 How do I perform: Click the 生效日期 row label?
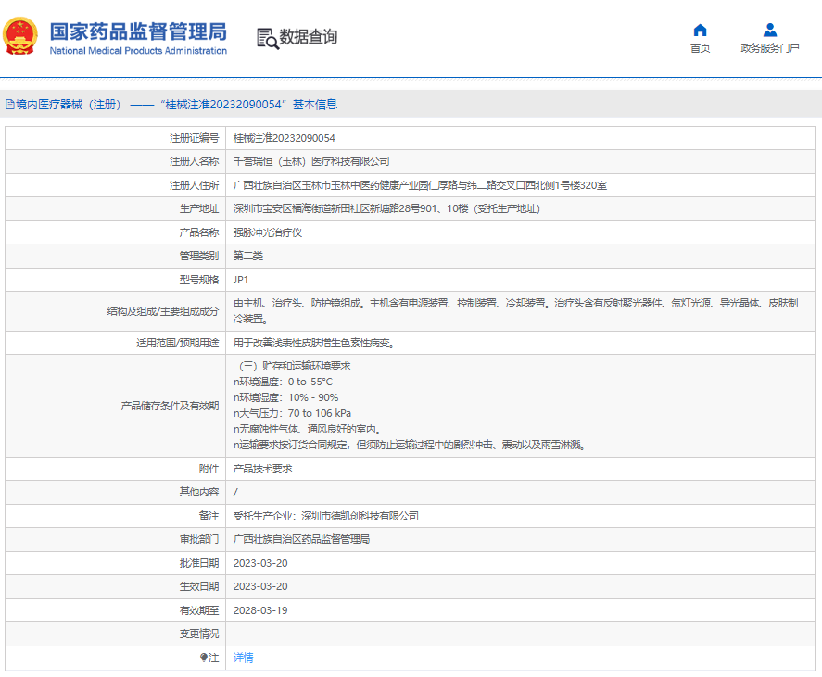(199, 586)
